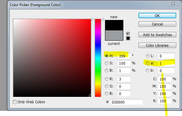Viewport: 182px width, 116px height.
Task: Click the Lab b value field
Action: click(x=166, y=70)
